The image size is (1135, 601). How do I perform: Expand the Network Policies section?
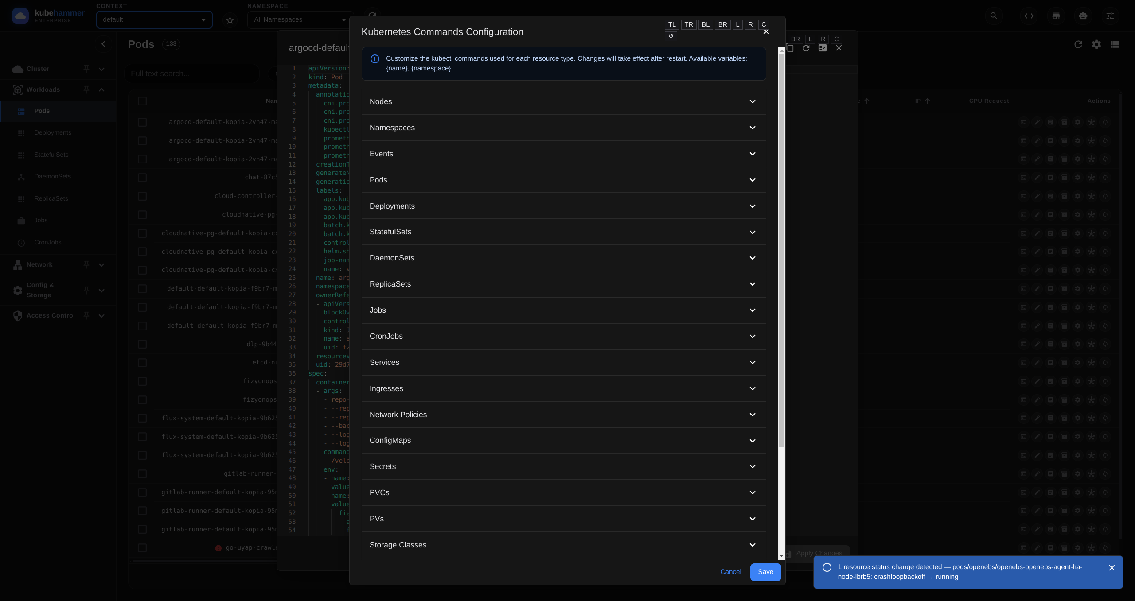pyautogui.click(x=564, y=415)
